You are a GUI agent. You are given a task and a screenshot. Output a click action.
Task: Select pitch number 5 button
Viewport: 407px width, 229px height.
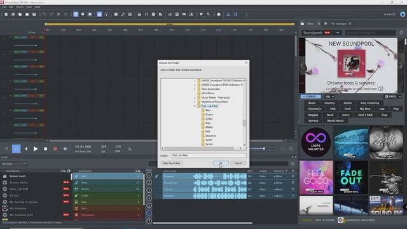[149, 205]
